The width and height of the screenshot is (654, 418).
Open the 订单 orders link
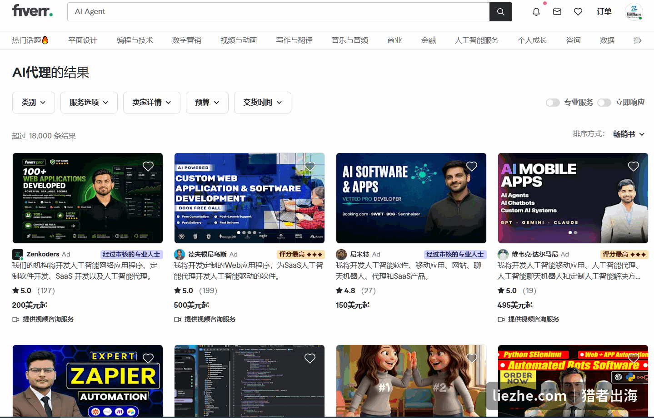point(604,12)
